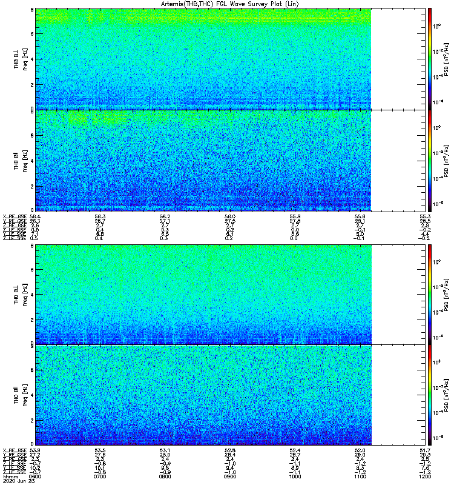The height and width of the screenshot is (485, 454).
Task: Click the color bar beside THB B⊥ panel
Action: click(429, 59)
